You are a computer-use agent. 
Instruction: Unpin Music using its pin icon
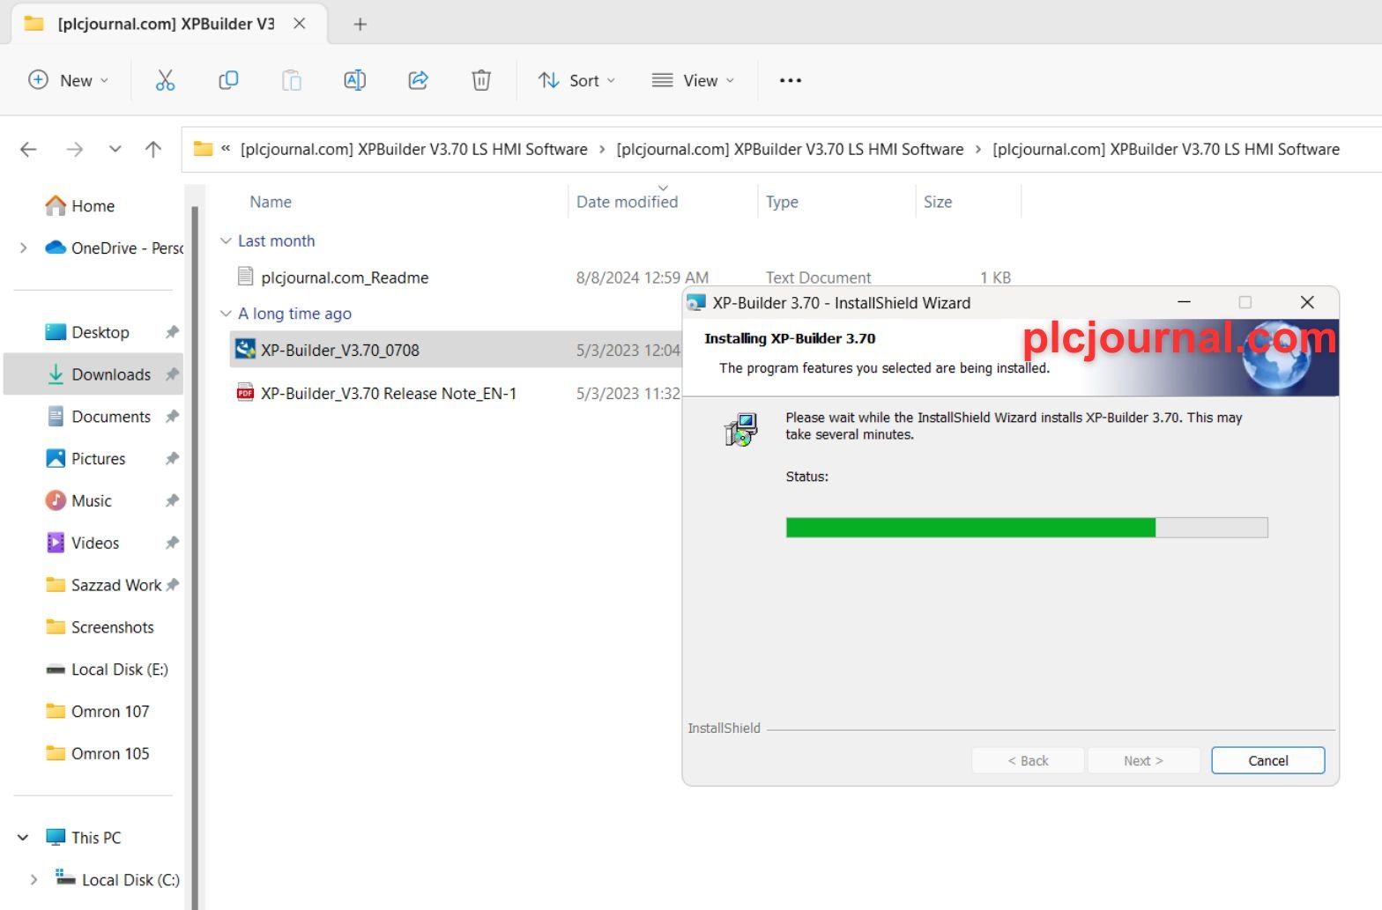[x=172, y=501]
